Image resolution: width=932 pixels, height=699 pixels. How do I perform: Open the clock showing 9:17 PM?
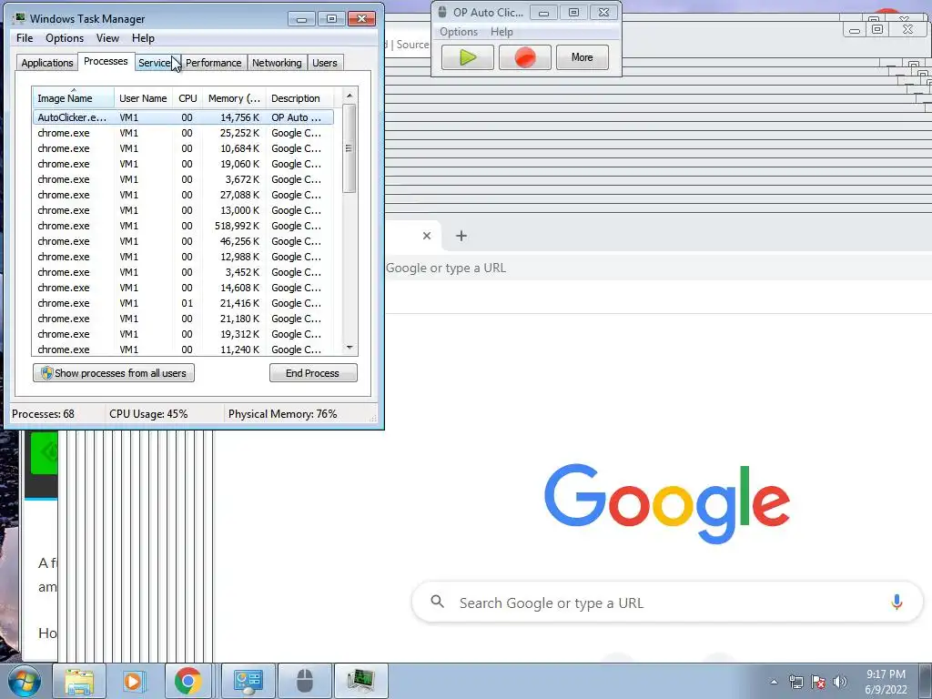886,682
